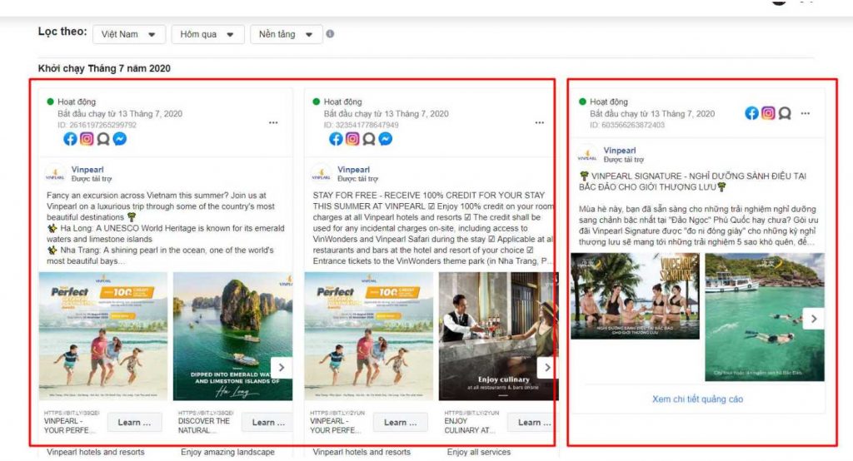This screenshot has height=461, width=853.
Task: Open three-dot menu on ad ID 603566263872403
Action: [x=806, y=114]
